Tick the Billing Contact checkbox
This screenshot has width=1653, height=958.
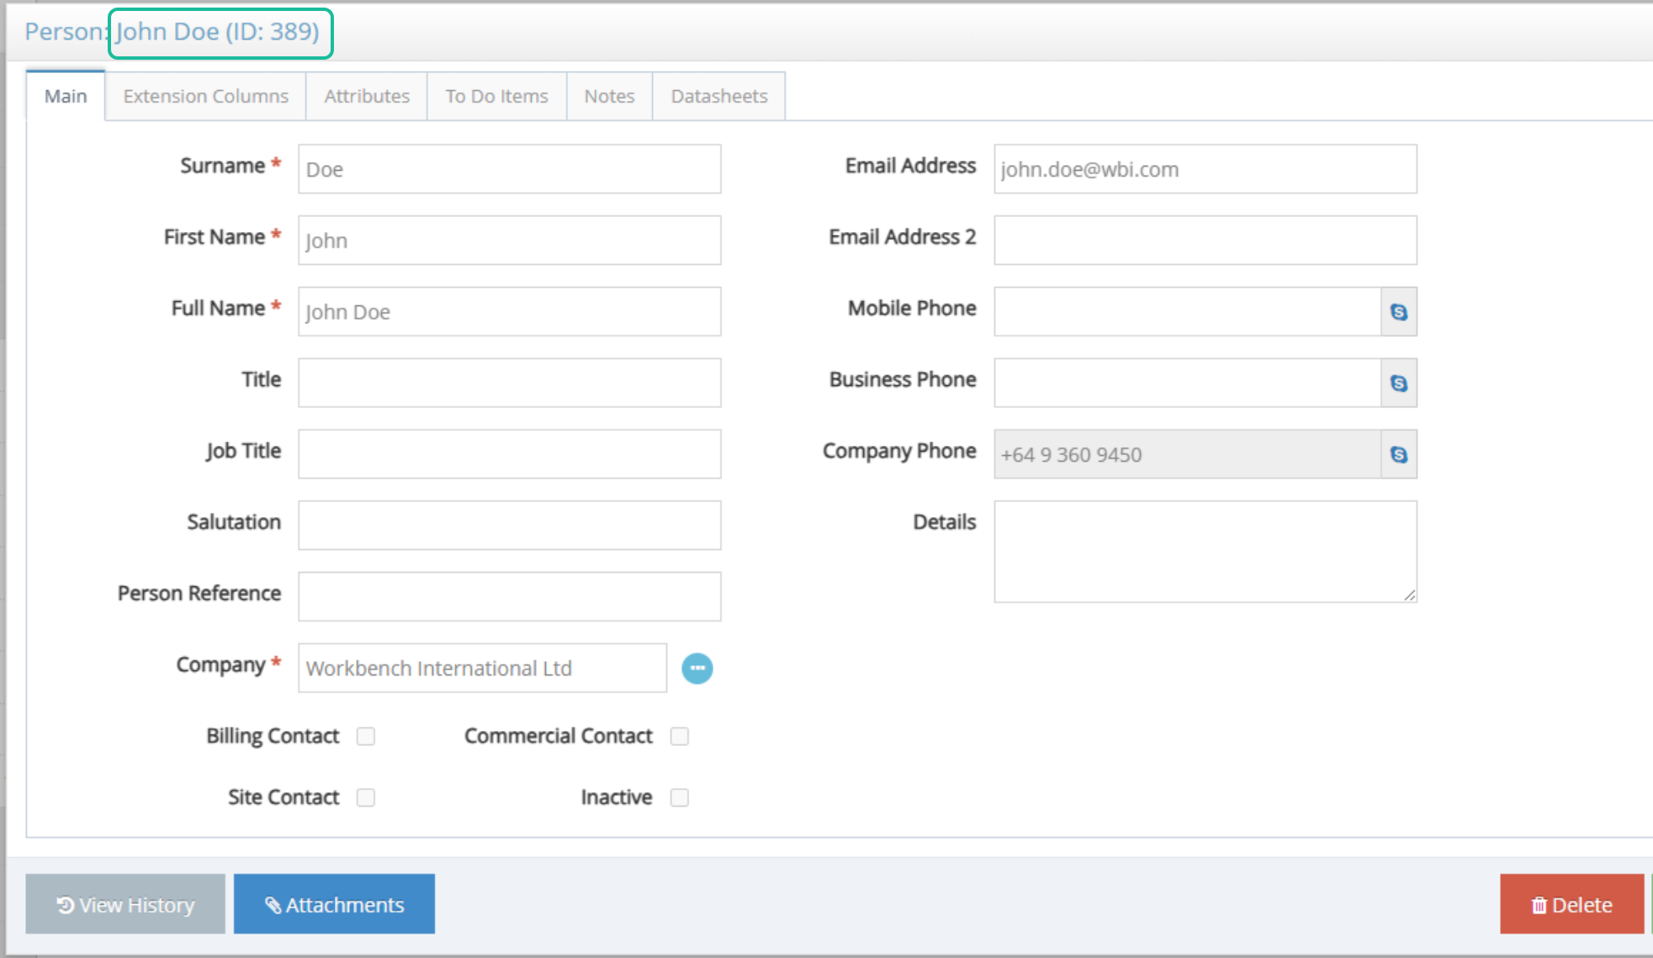coord(365,737)
